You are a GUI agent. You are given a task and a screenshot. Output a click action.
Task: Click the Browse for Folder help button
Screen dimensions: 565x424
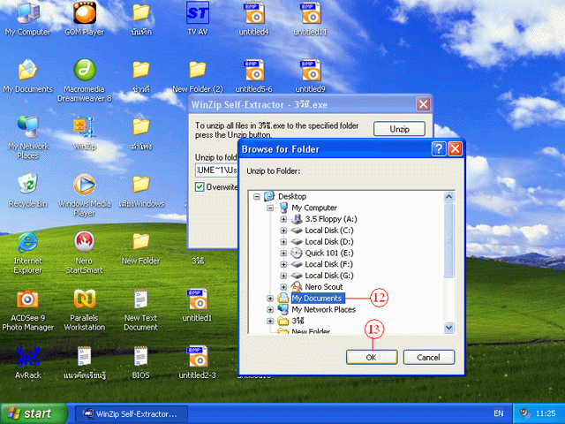(439, 149)
